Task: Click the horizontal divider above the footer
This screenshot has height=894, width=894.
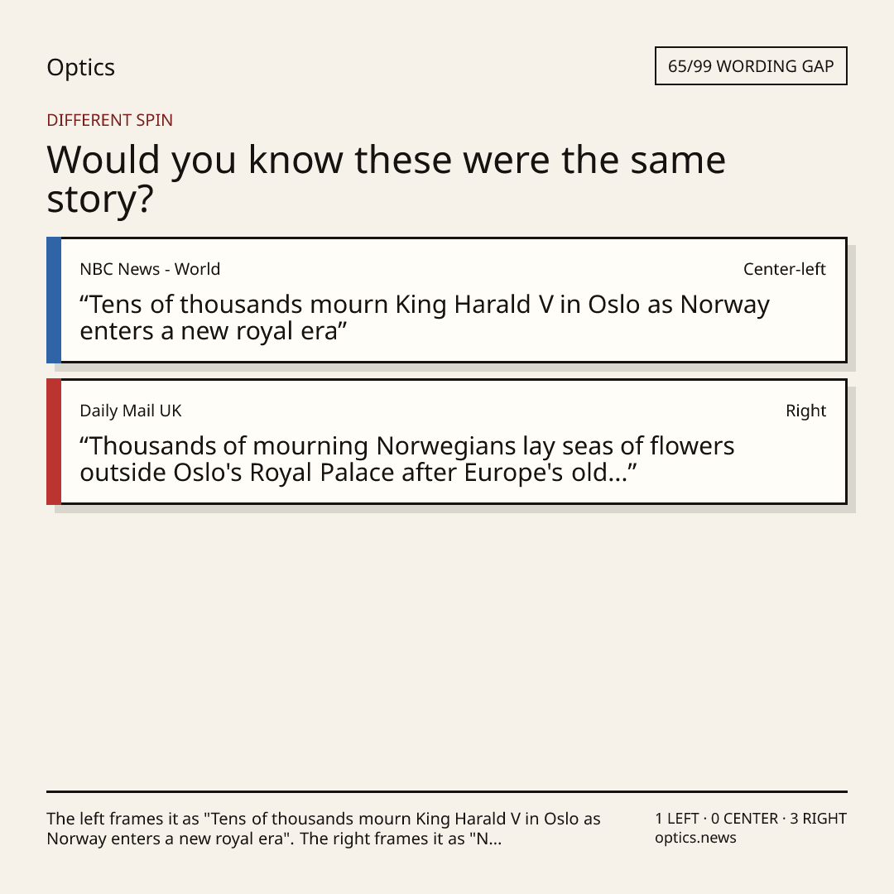Action: coord(447,791)
